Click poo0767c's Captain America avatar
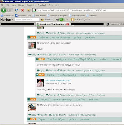The width and height of the screenshot is (124, 125). (x=32, y=107)
